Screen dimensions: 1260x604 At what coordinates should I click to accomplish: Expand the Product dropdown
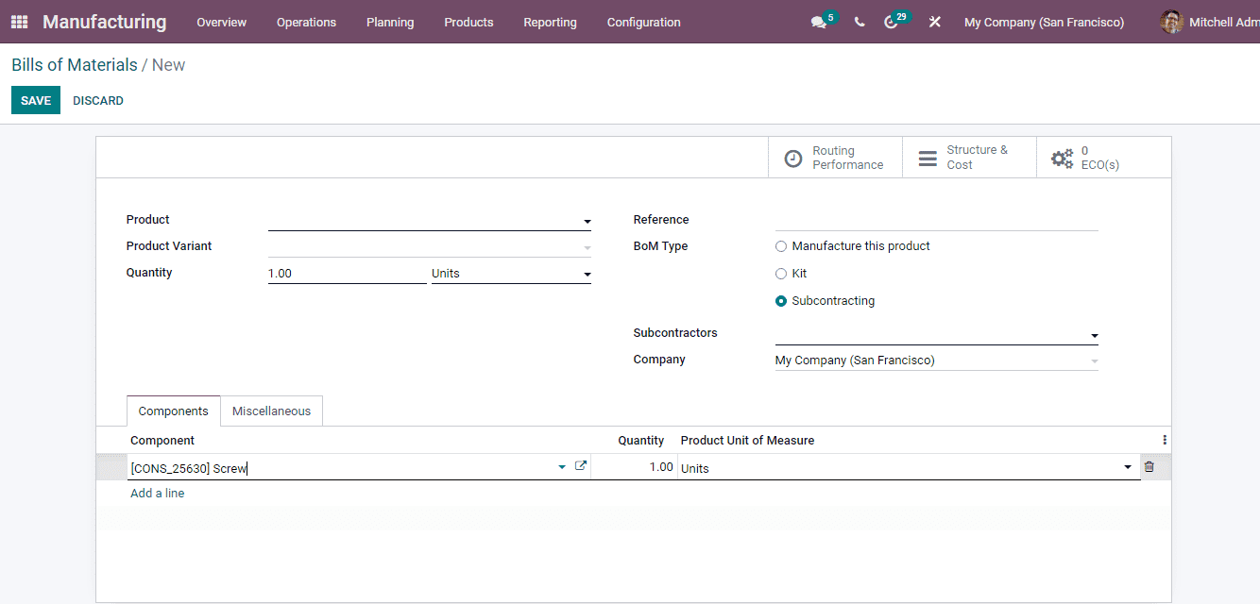(x=587, y=220)
